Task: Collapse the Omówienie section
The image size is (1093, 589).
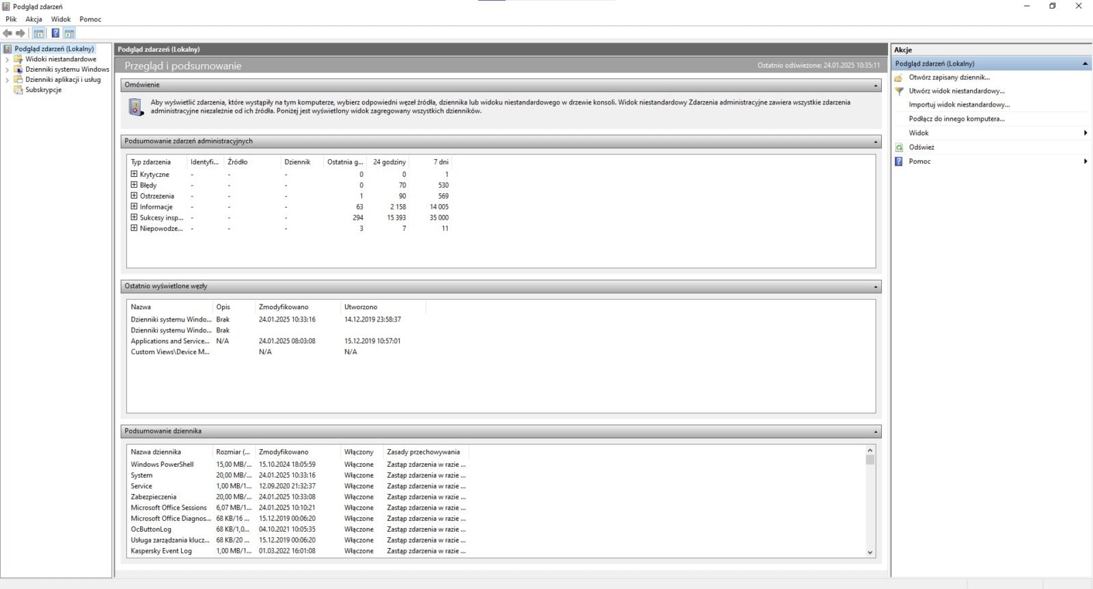Action: 876,85
